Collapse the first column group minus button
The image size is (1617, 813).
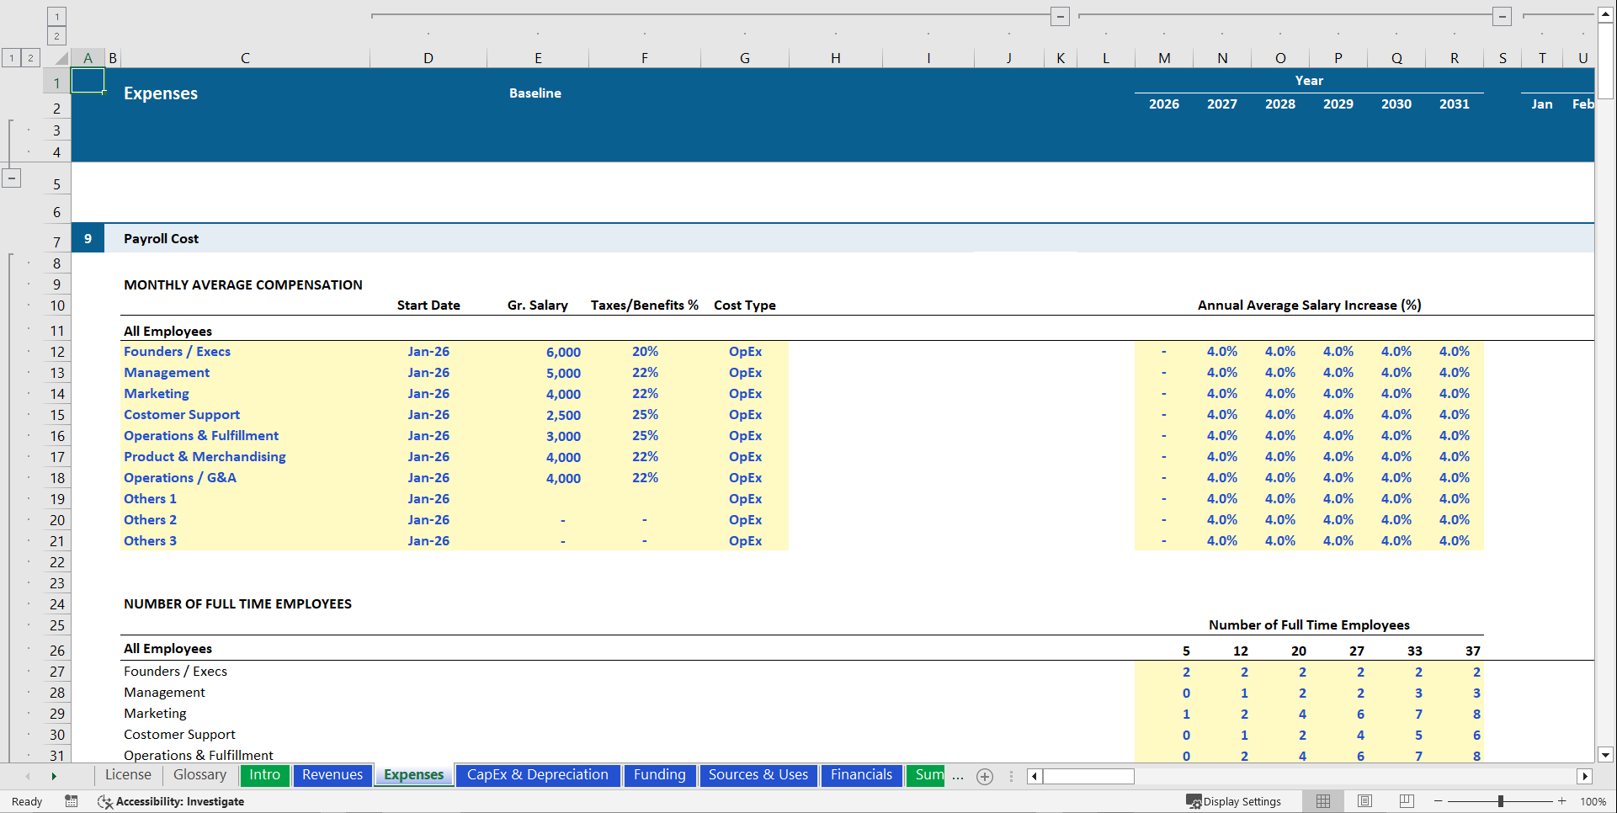tap(1060, 15)
